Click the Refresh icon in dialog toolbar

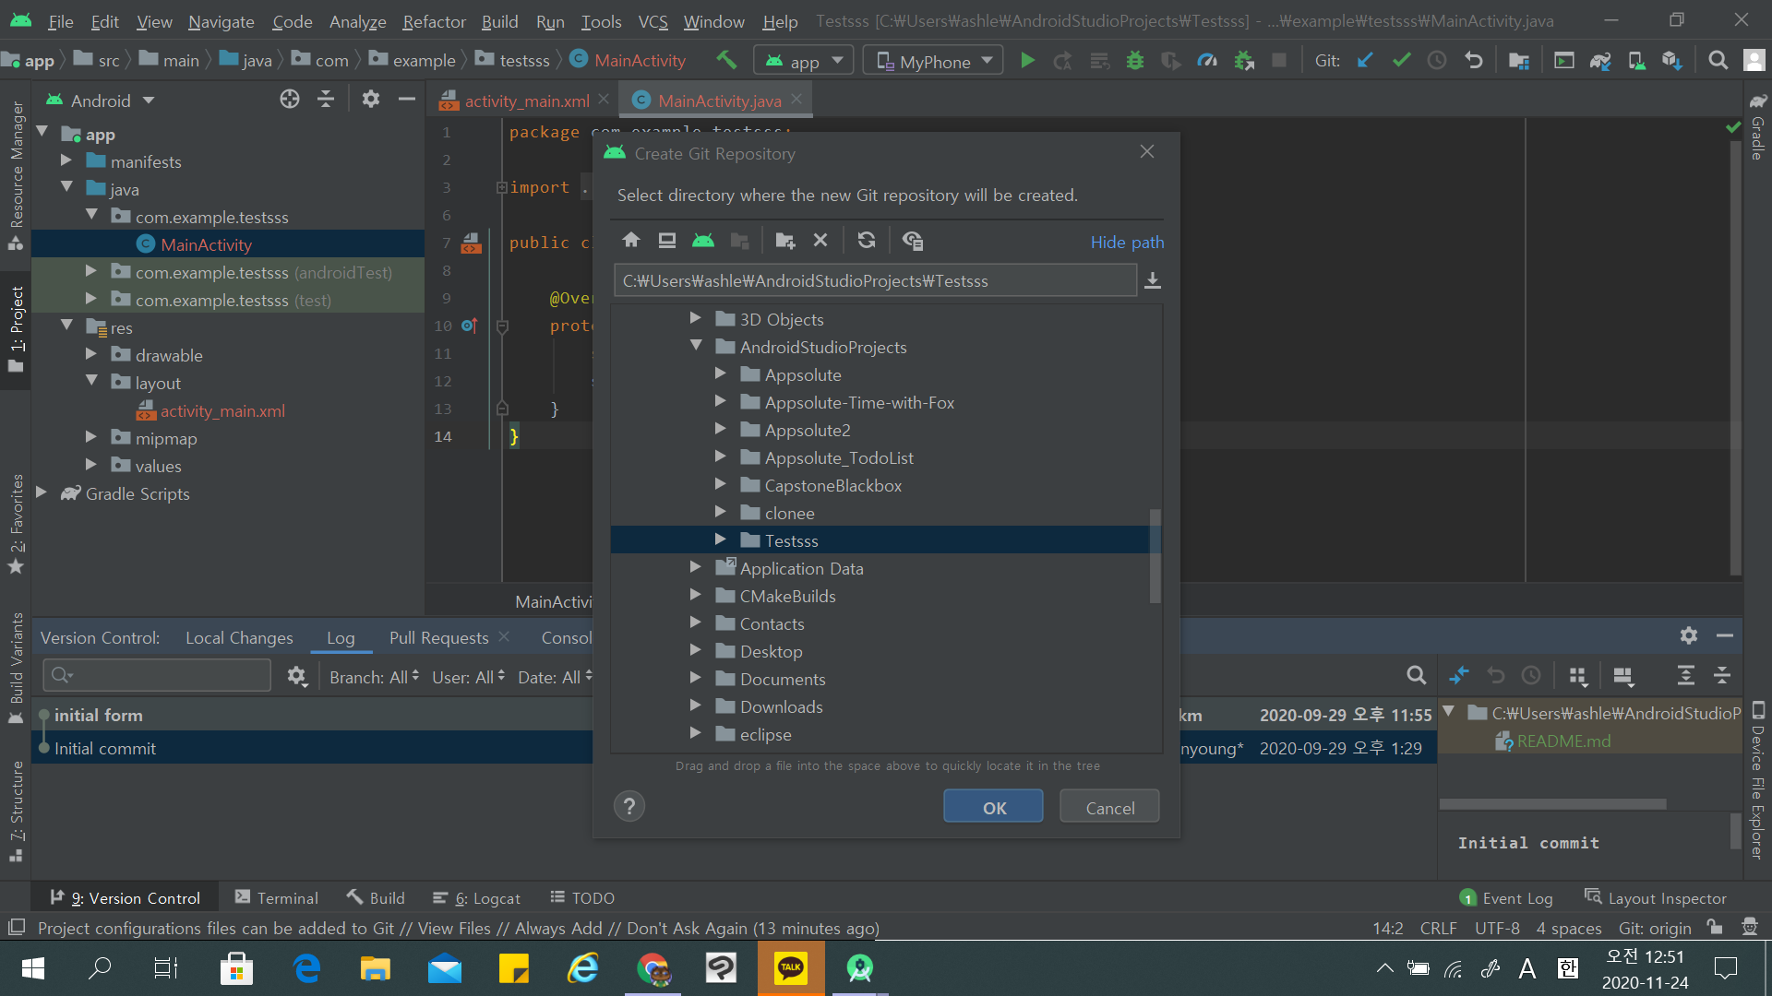(866, 241)
